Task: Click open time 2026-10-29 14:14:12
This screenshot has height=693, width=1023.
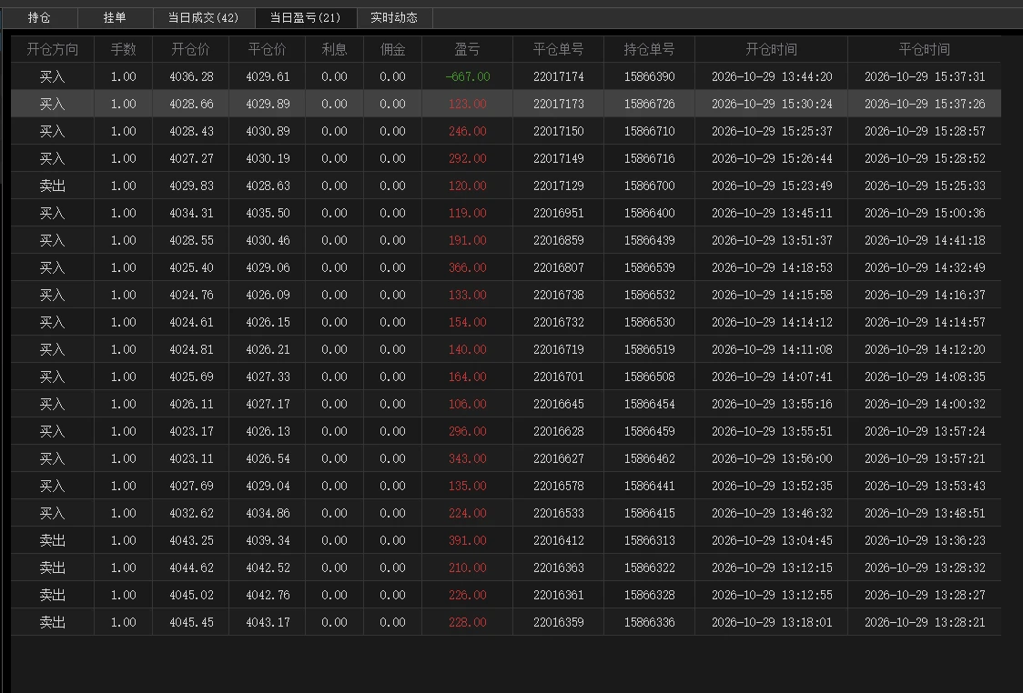Action: tap(772, 323)
